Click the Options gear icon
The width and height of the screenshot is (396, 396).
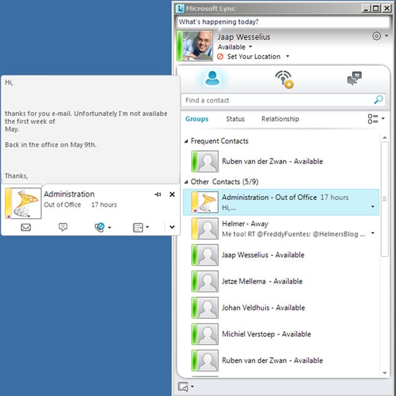click(x=377, y=36)
